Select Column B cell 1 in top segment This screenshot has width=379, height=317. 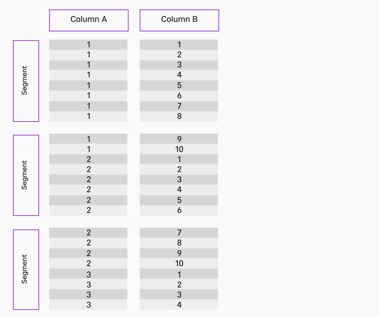pos(179,45)
